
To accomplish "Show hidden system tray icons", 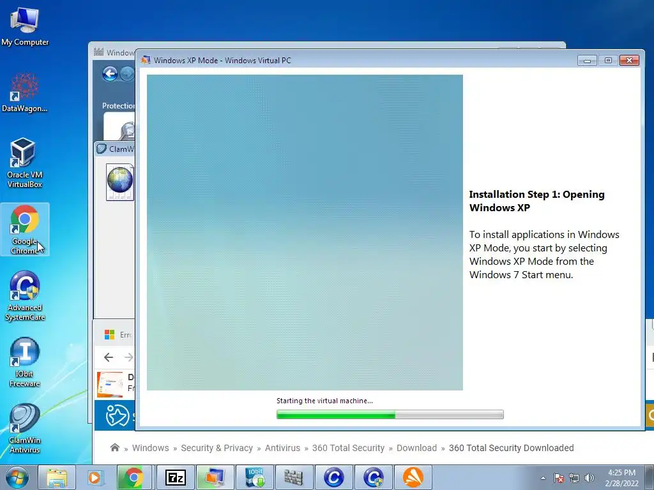I will [543, 478].
